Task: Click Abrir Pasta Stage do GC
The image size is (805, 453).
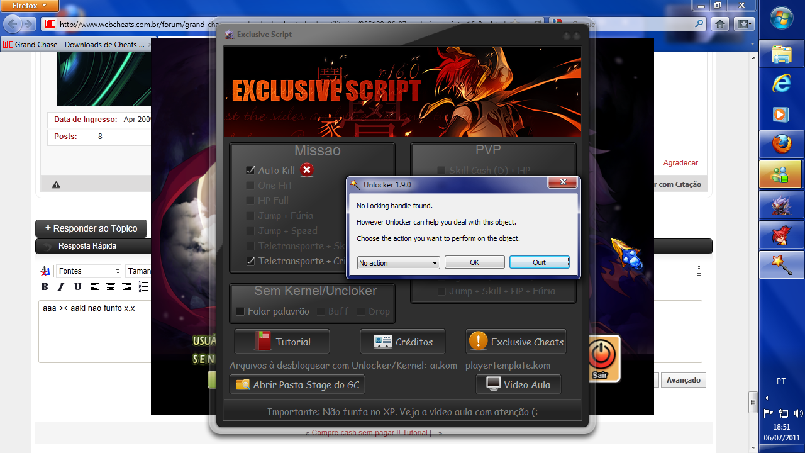Action: [x=297, y=384]
